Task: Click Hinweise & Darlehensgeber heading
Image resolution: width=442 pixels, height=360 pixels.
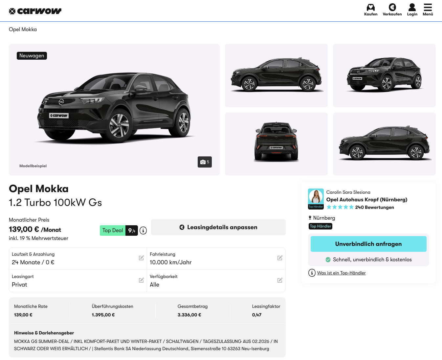Action: click(44, 333)
